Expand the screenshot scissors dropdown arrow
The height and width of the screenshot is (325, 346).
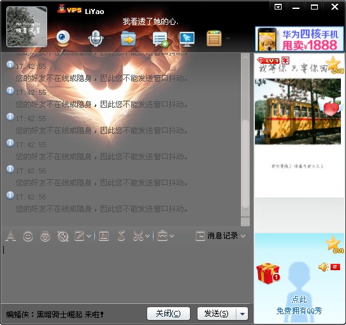[x=148, y=236]
